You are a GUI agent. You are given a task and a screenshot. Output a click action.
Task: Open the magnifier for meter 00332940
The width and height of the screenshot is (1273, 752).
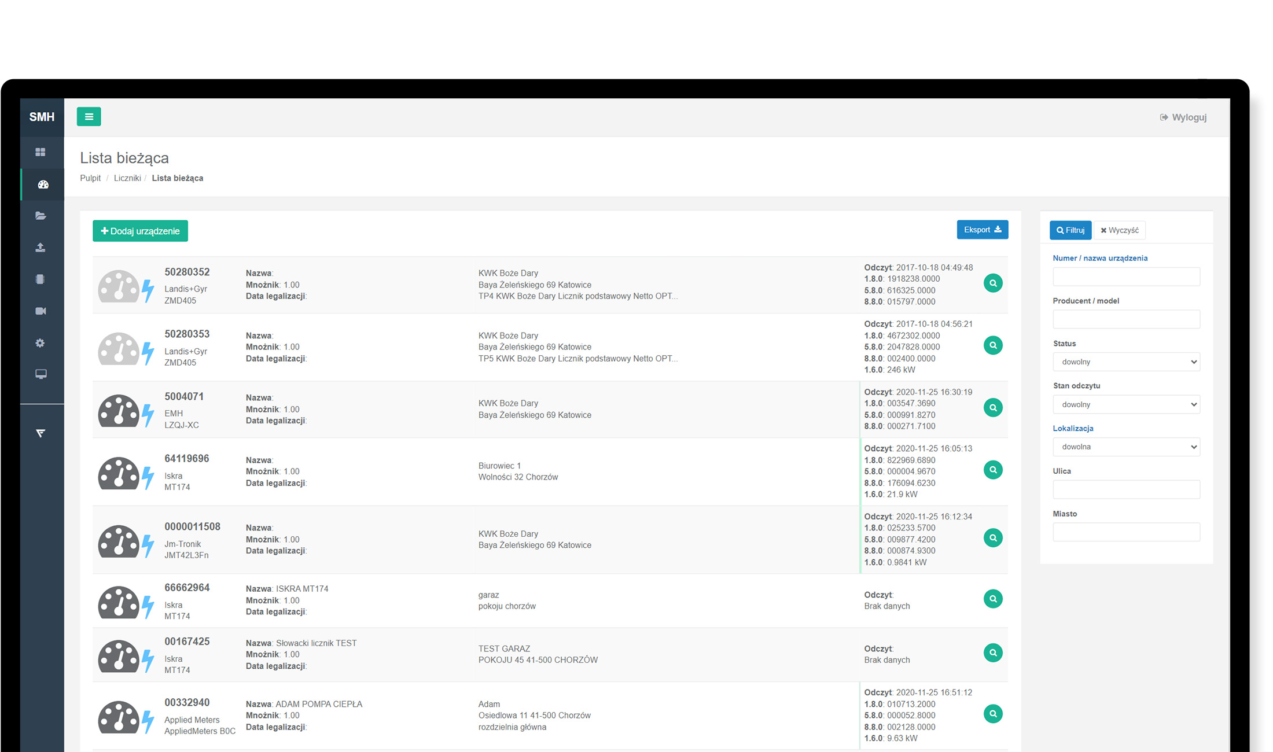[993, 714]
